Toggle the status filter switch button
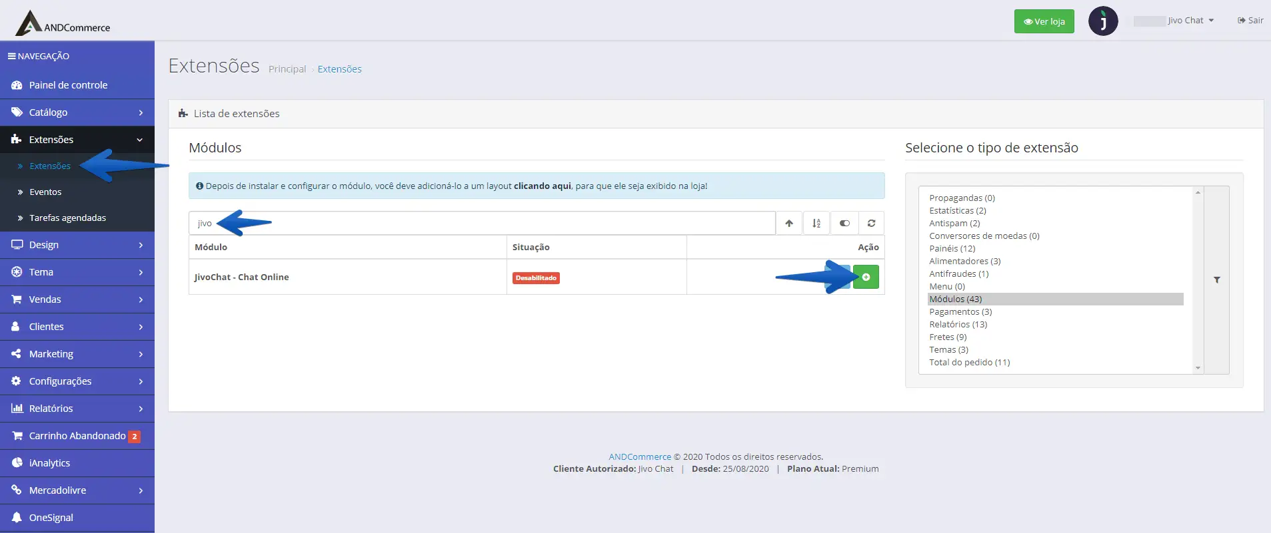Screen dimensions: 1271x533 (844, 224)
